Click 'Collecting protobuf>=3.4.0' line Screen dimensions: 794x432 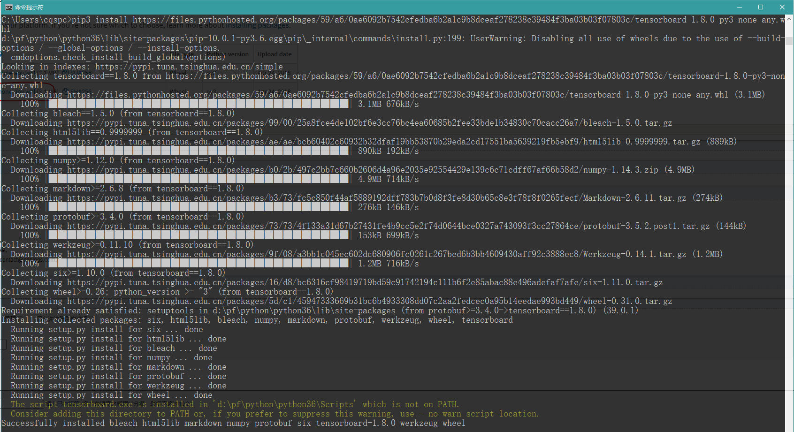[123, 217]
